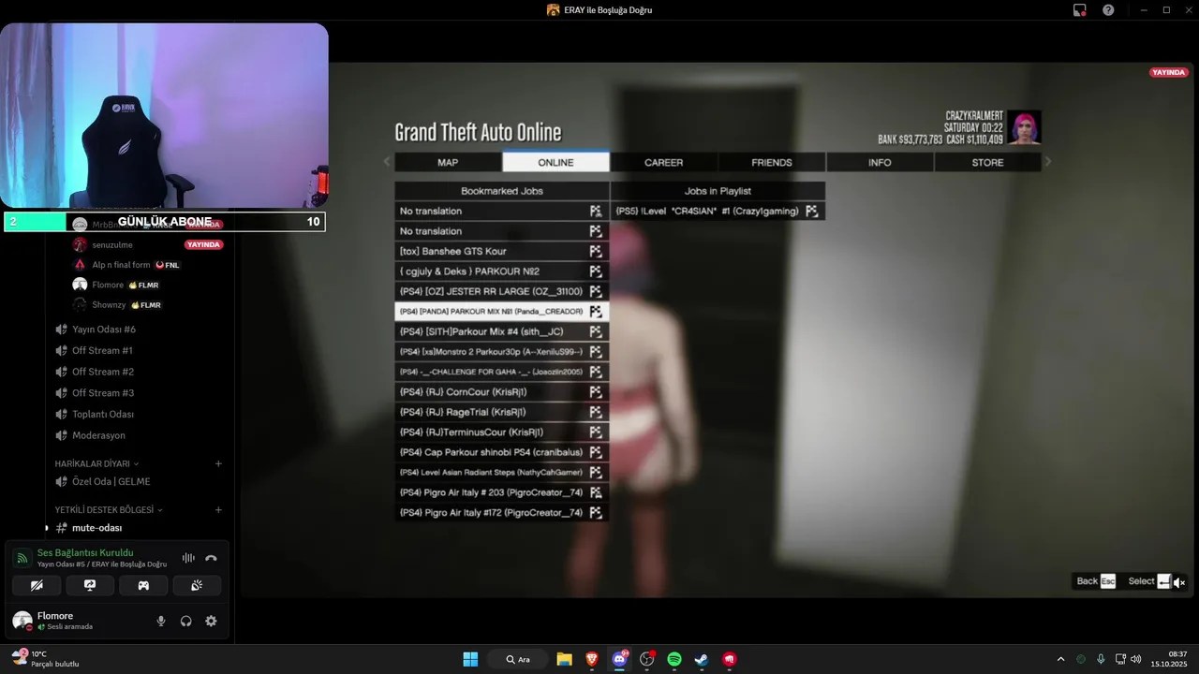Click the green voice connection signal icon
The image size is (1199, 674).
click(22, 558)
